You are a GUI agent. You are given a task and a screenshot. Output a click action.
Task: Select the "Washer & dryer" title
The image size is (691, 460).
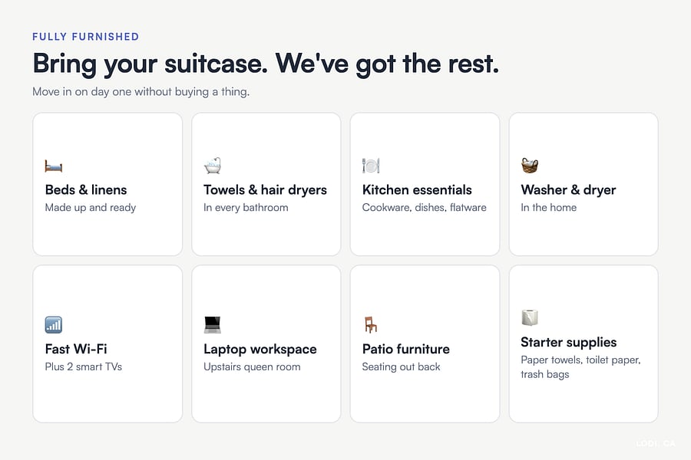(x=568, y=189)
